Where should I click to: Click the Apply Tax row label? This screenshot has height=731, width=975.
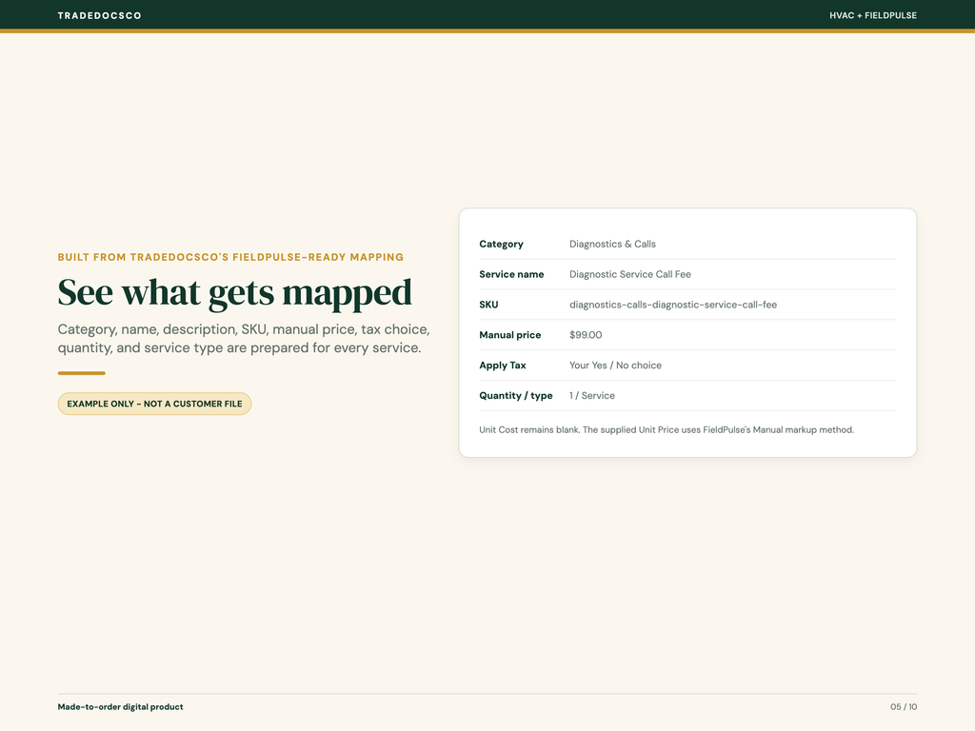pyautogui.click(x=503, y=365)
